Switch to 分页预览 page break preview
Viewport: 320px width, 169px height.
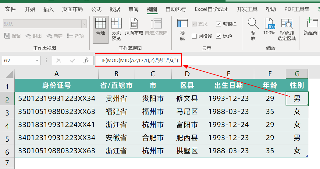click(x=116, y=30)
